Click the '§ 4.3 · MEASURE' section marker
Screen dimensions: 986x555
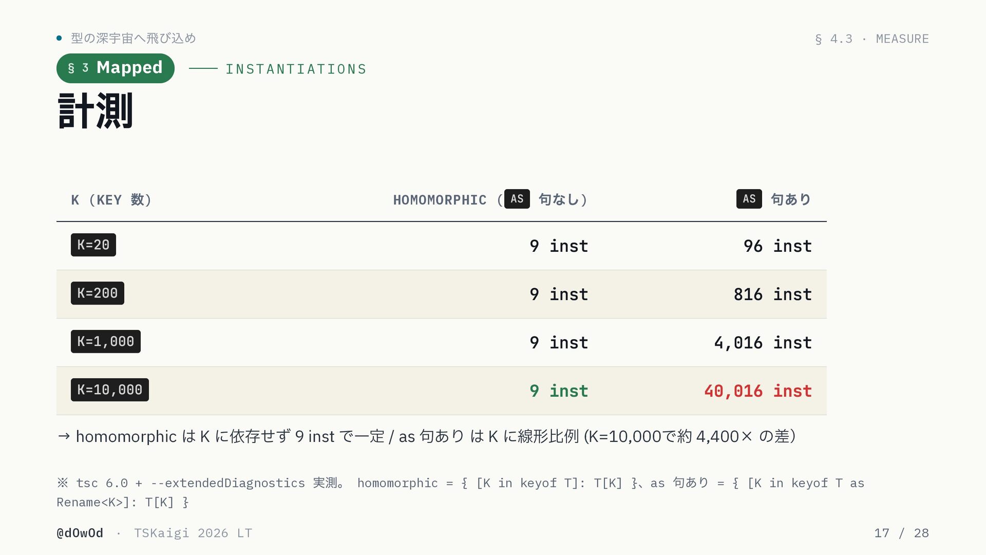coord(872,39)
